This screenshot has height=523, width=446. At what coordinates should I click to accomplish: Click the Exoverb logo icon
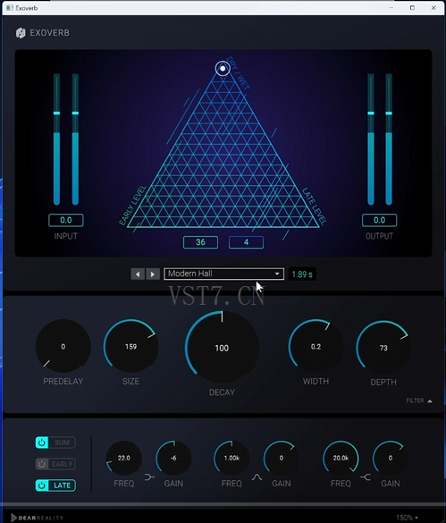pyautogui.click(x=21, y=33)
